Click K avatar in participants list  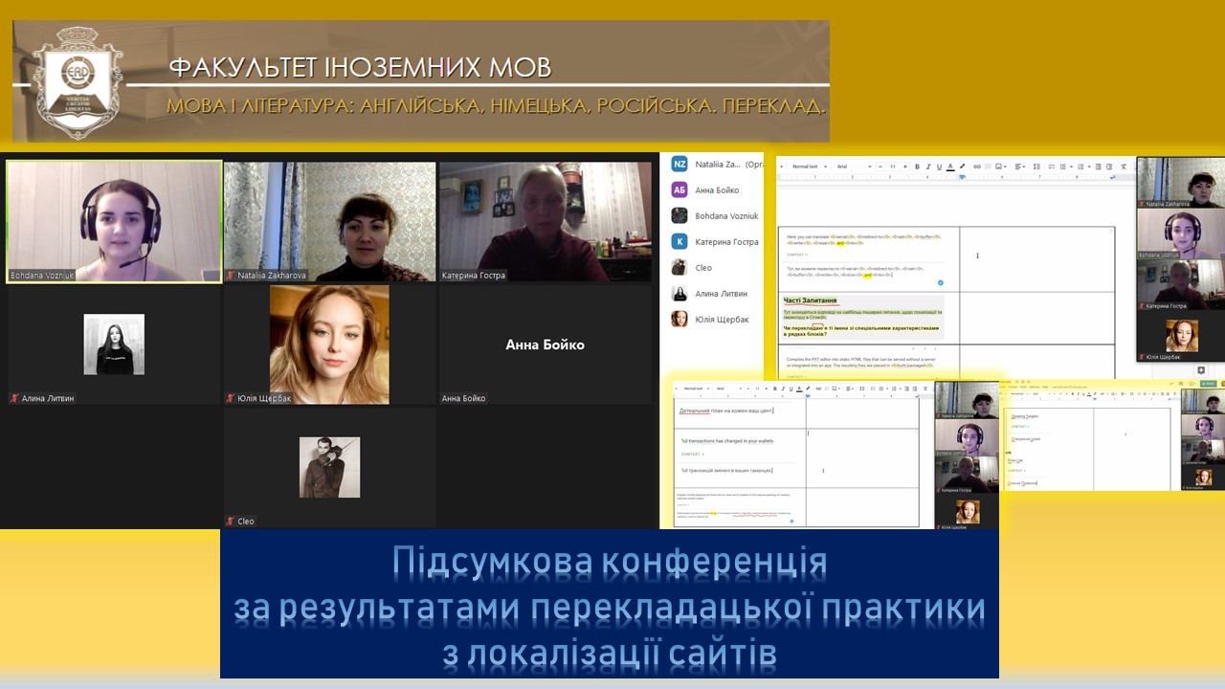[x=679, y=242]
